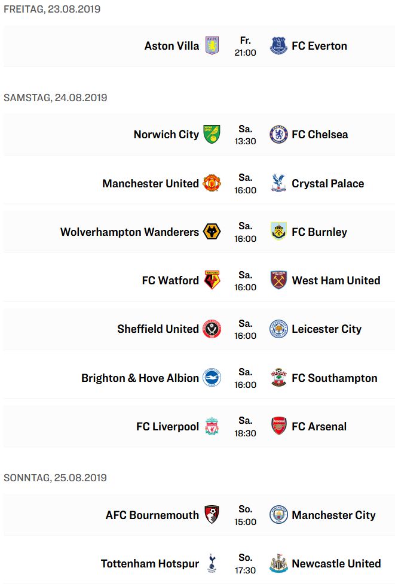Click the FC Watford crest
395x586 pixels.
coord(212,280)
